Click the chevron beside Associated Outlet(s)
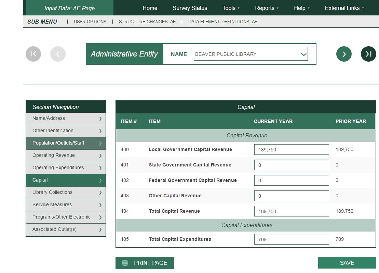 [100, 229]
